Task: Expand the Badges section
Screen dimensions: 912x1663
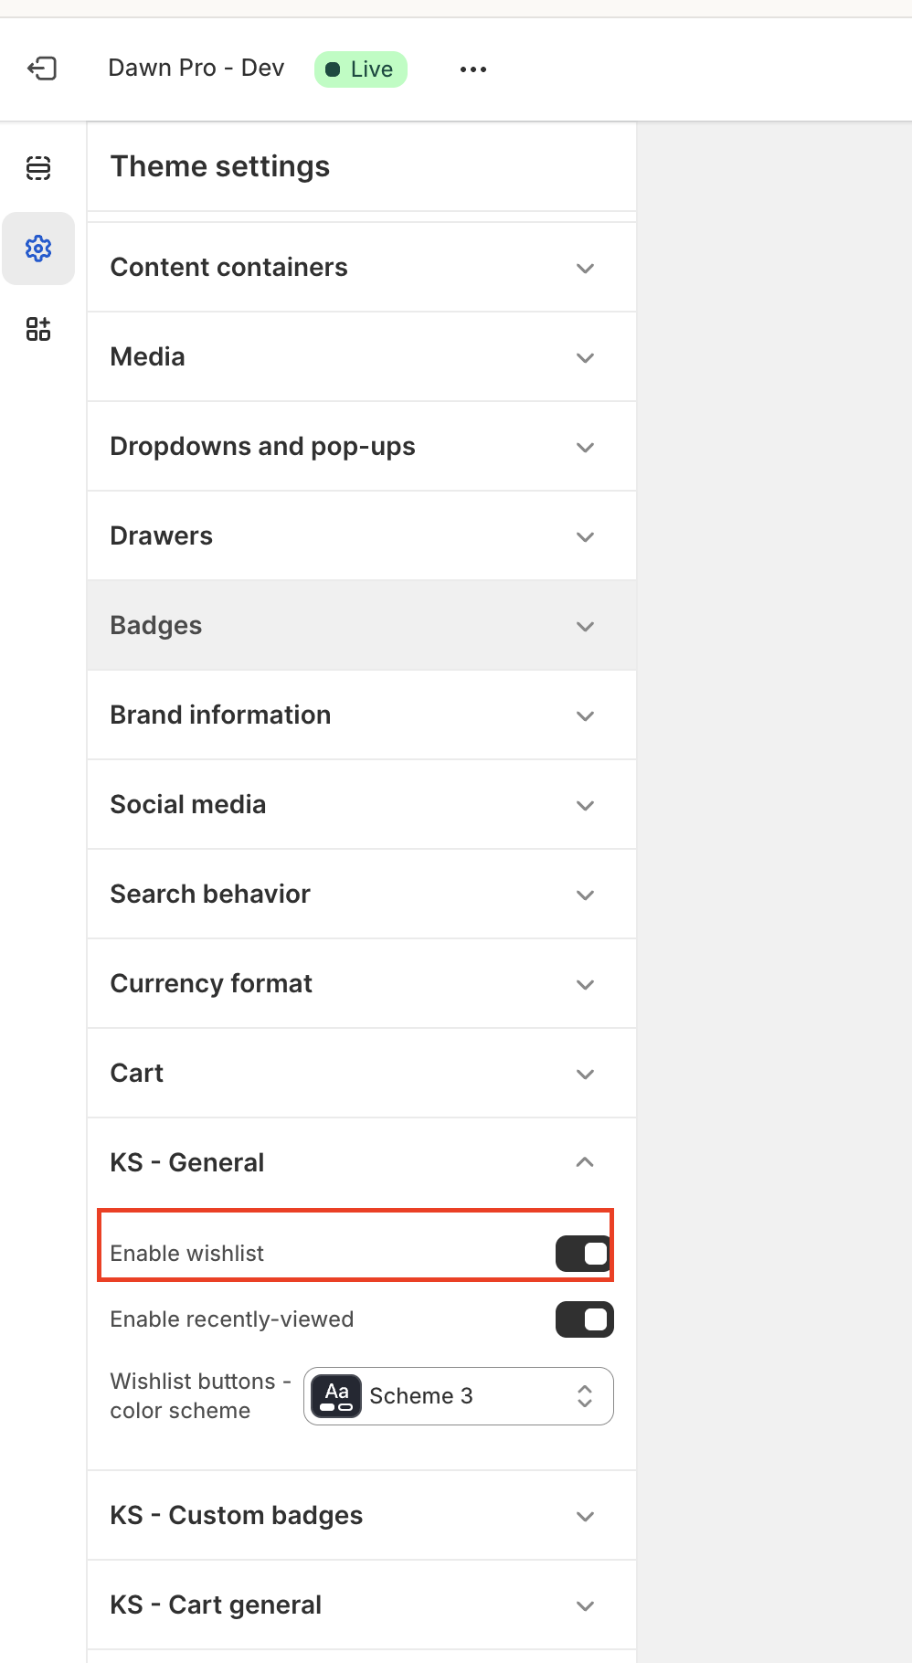Action: point(361,626)
